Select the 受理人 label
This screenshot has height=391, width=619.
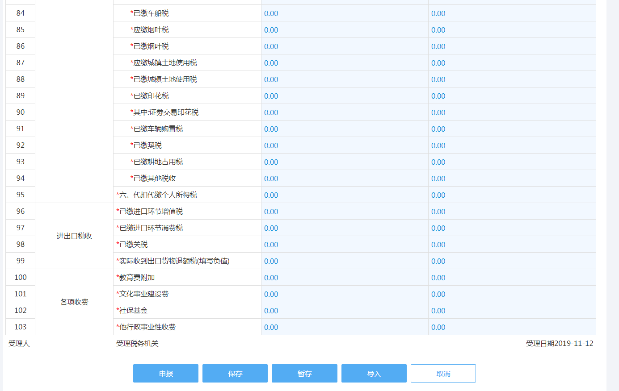pyautogui.click(x=19, y=344)
